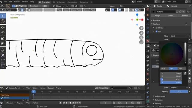Click the pan hand navigation icon
This screenshot has height=108, width=192.
pyautogui.click(x=141, y=33)
